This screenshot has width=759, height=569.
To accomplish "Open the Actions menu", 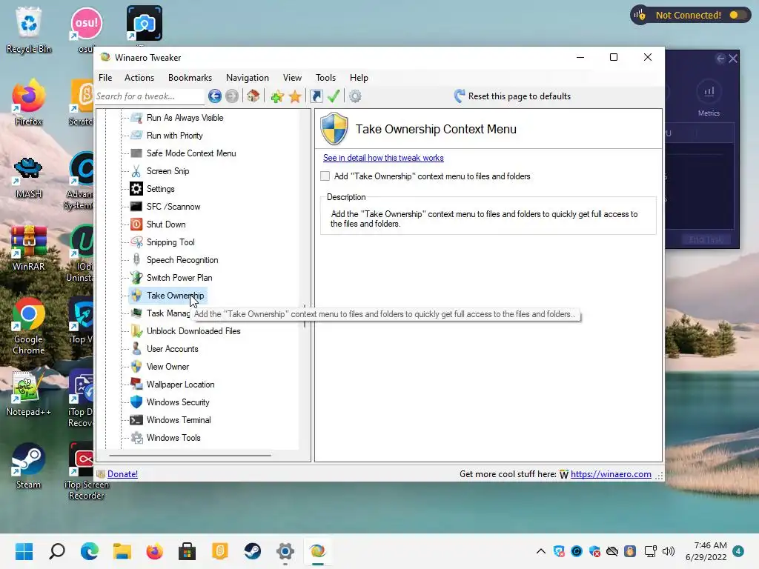I will tap(139, 77).
